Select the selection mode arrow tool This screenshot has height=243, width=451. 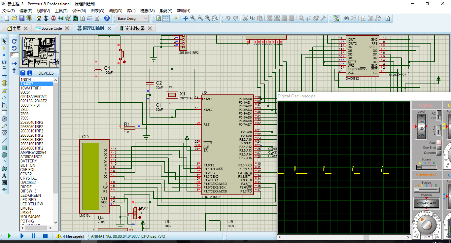(x=4, y=41)
